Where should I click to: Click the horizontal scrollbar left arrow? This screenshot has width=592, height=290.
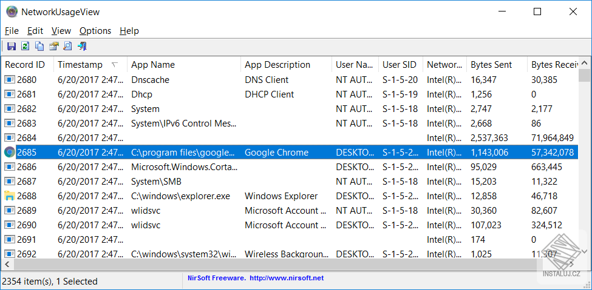(7, 264)
